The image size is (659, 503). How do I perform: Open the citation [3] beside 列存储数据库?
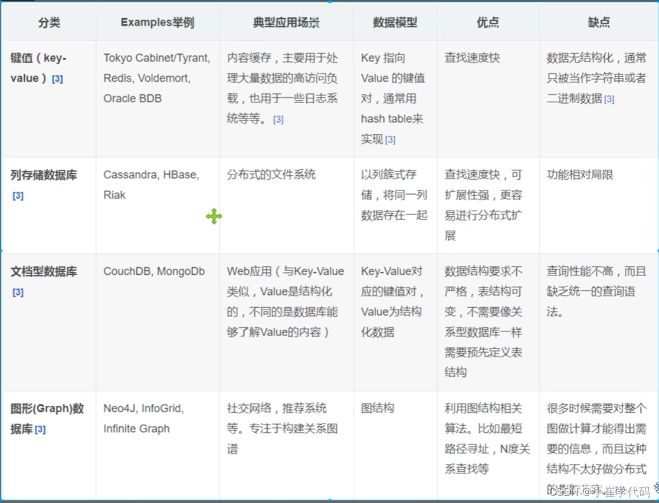18,195
